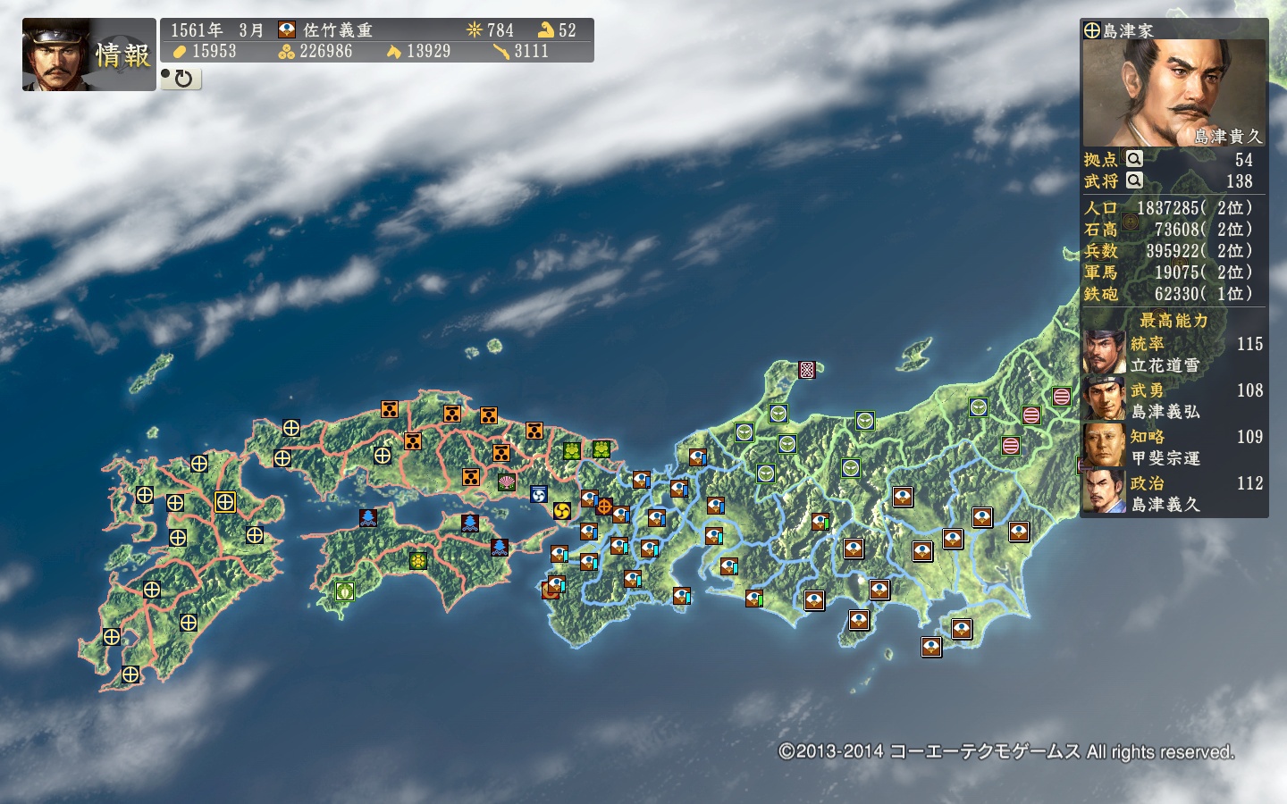
Task: Select the blue swirl crest castle marker
Action: pos(538,494)
